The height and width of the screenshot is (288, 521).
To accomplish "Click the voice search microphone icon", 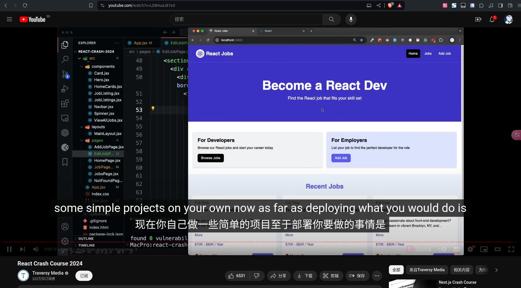I will point(351,19).
